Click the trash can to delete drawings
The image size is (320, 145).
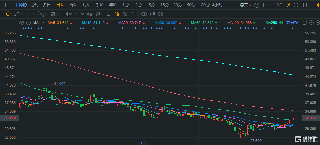point(133,14)
